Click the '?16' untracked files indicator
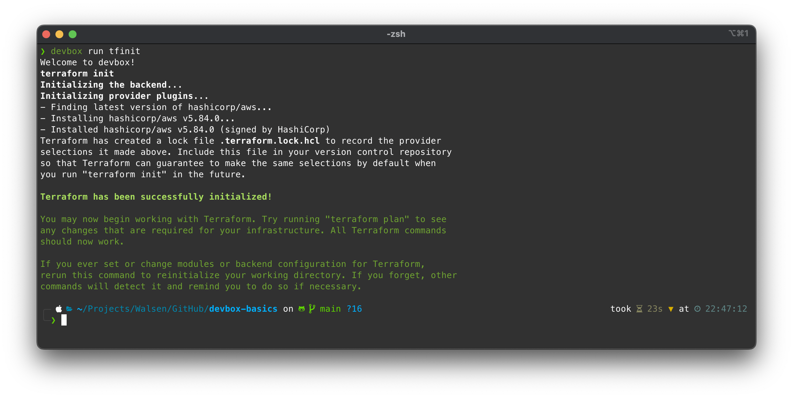Image resolution: width=793 pixels, height=398 pixels. [354, 309]
